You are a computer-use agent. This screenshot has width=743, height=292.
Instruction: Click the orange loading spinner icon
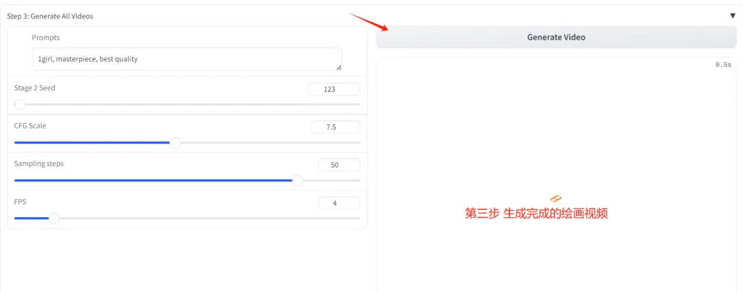(557, 199)
